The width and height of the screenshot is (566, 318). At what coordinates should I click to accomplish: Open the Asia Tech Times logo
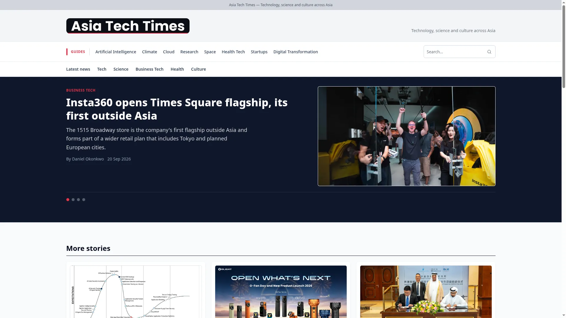tap(128, 26)
